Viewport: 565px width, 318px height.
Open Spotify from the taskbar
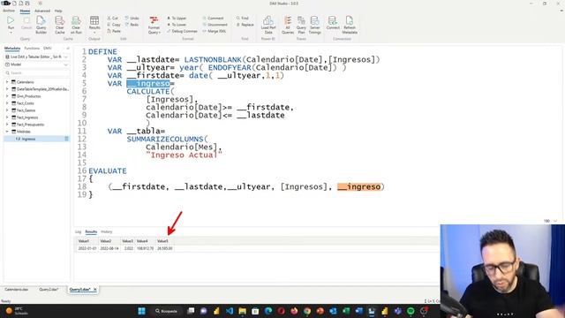coord(411,311)
